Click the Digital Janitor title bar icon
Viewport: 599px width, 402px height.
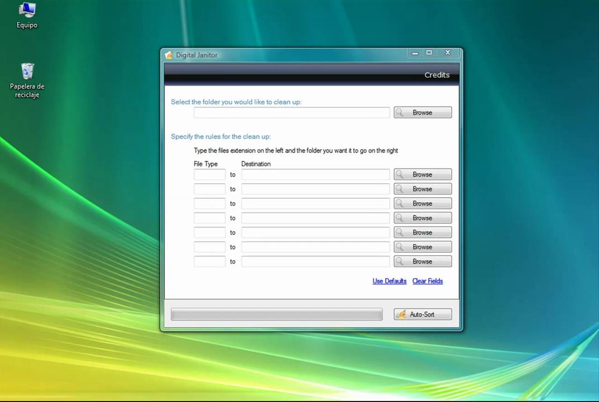(169, 55)
